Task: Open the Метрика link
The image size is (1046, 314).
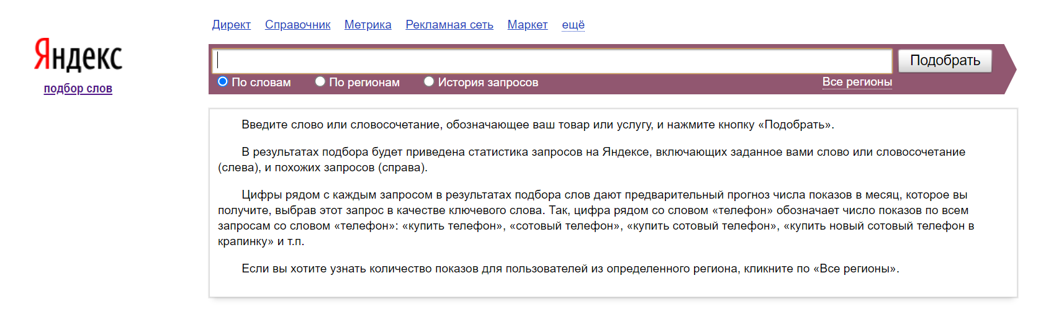Action: (x=367, y=25)
